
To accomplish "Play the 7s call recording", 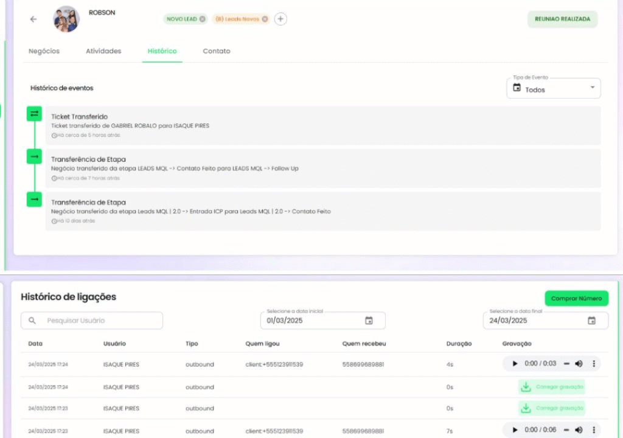I will (515, 430).
